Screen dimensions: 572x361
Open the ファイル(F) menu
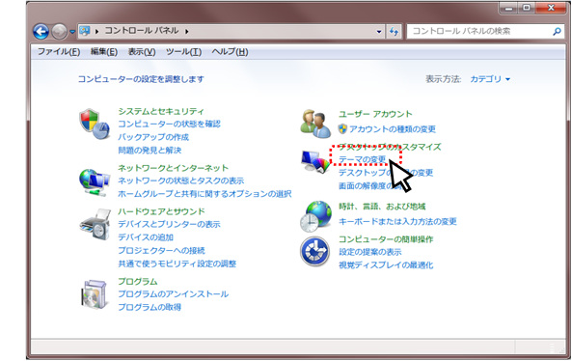click(x=59, y=52)
